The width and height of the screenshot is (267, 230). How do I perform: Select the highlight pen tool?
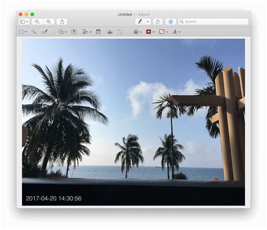(140, 21)
